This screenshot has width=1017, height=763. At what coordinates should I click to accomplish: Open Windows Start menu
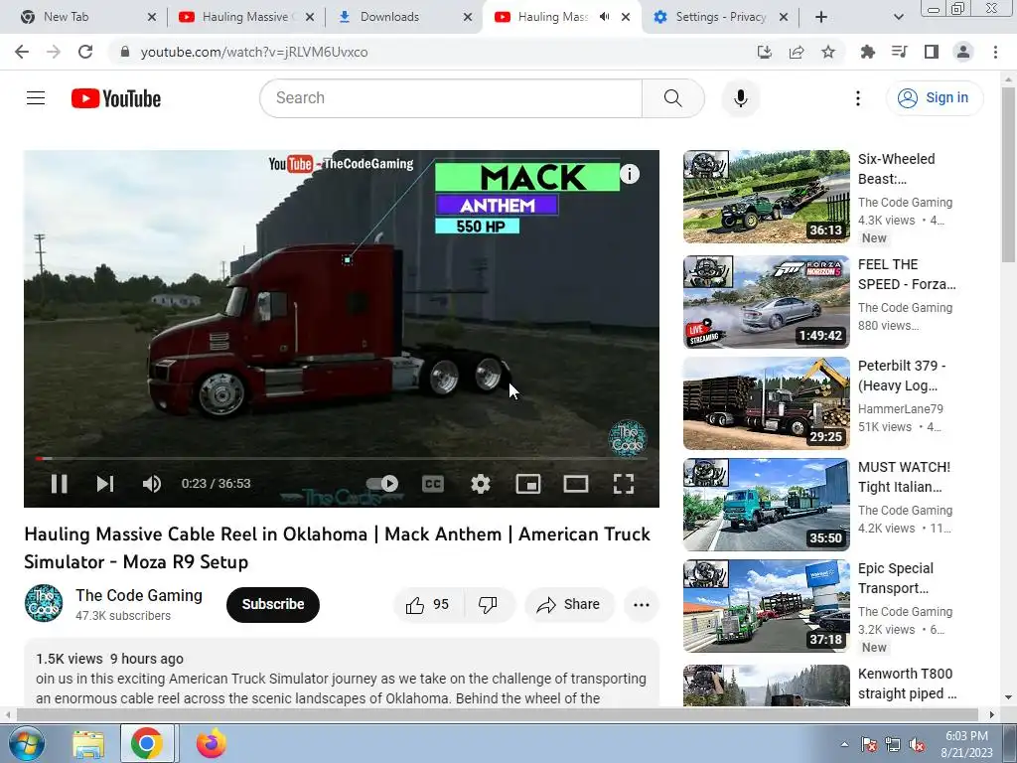(x=27, y=743)
